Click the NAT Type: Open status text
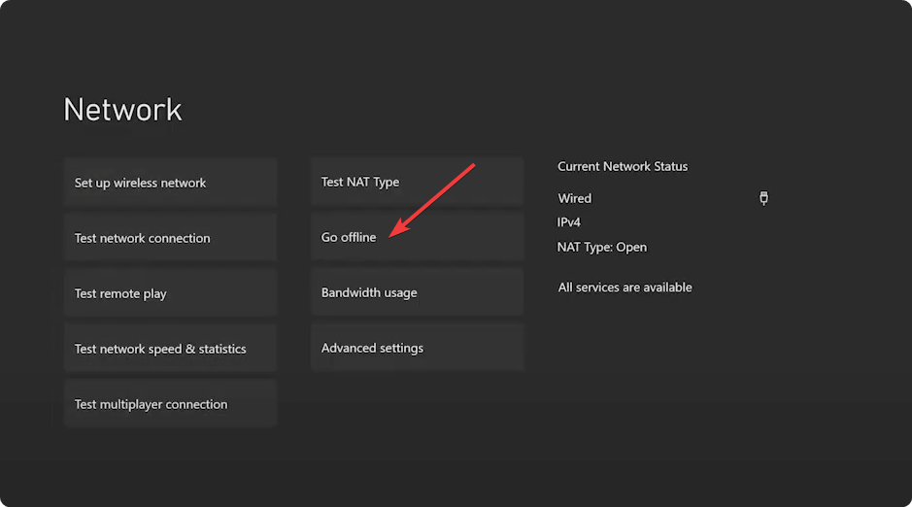Viewport: 912px width, 507px height. click(602, 248)
